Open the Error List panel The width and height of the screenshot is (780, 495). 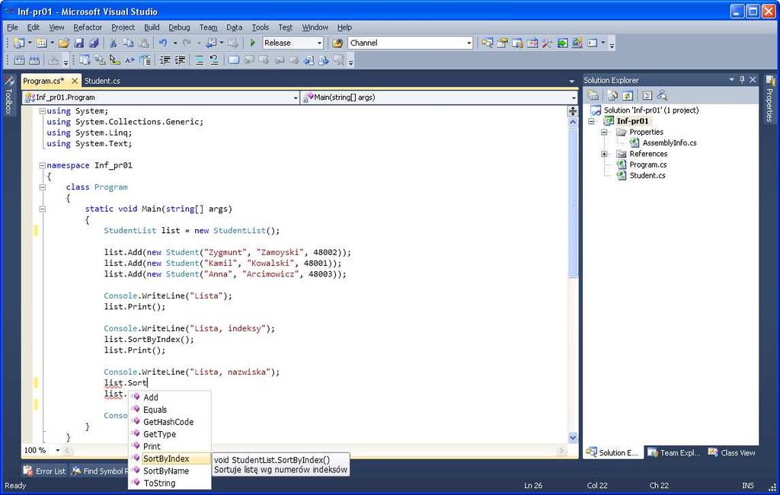click(45, 471)
